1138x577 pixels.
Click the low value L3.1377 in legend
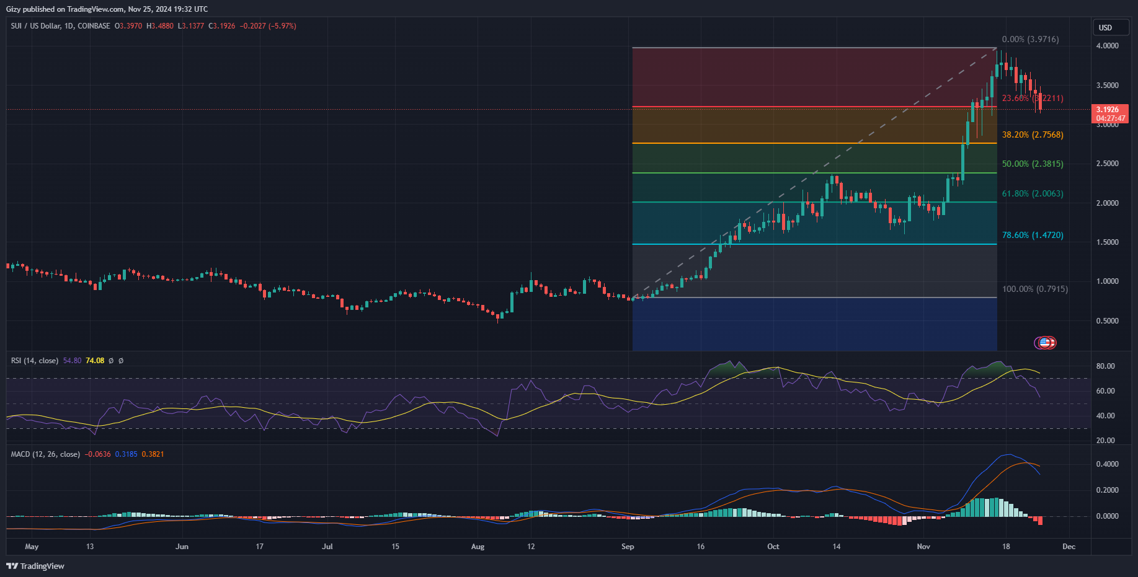tap(191, 26)
